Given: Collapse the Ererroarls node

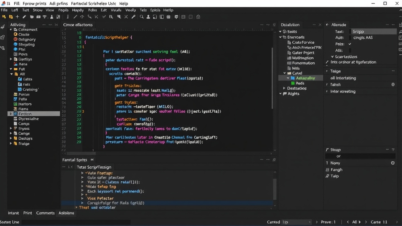Looking at the screenshot, I should (280, 37).
